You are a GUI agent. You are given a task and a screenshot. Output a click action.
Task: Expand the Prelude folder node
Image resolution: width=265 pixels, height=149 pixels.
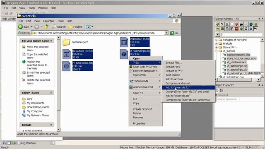[x=216, y=43]
